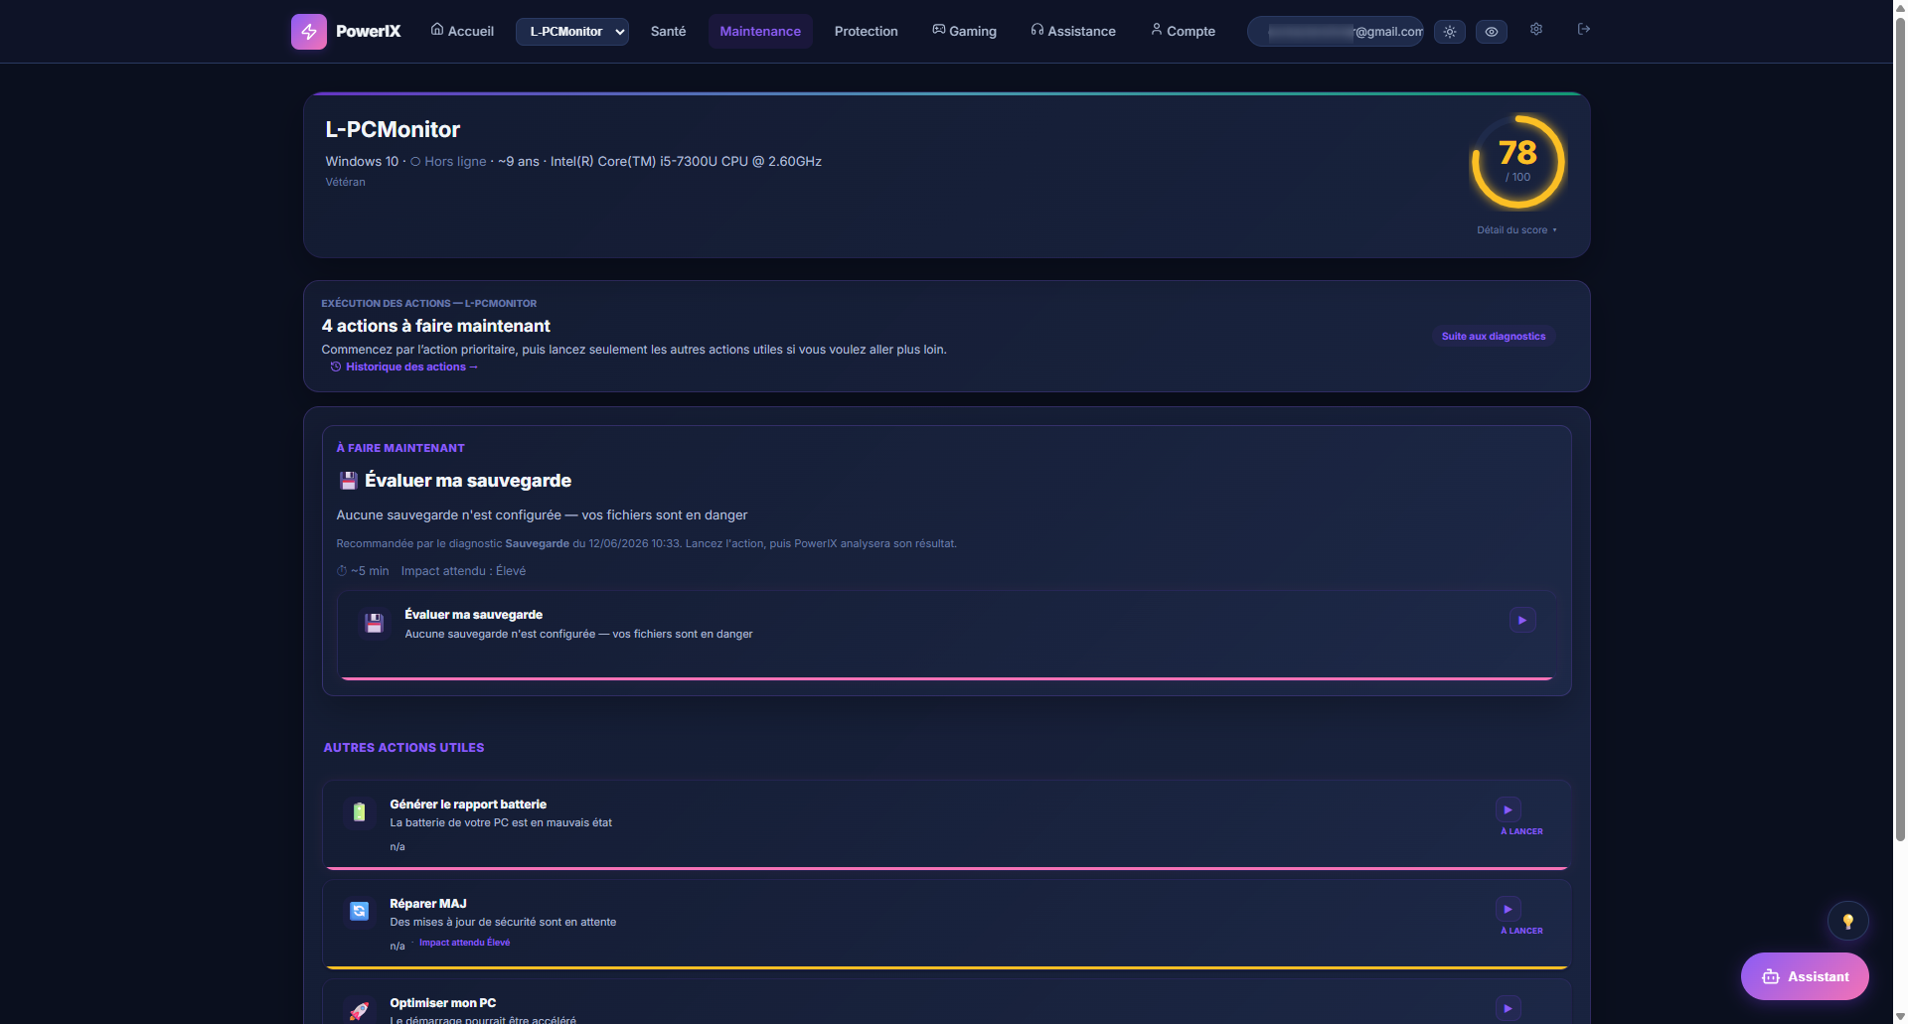Click the 78/100 score gauge

[x=1517, y=162]
